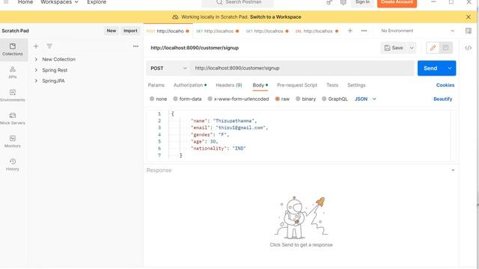Click the Sign In button
The width and height of the screenshot is (479, 269).
(x=362, y=2)
